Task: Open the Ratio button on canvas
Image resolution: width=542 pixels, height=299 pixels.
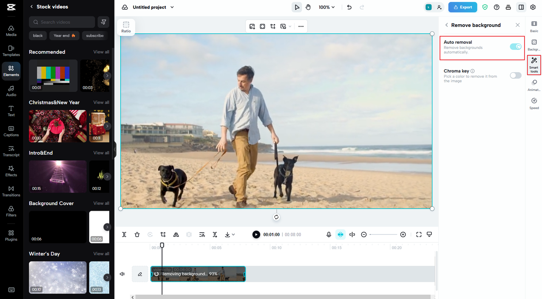Action: [x=126, y=27]
